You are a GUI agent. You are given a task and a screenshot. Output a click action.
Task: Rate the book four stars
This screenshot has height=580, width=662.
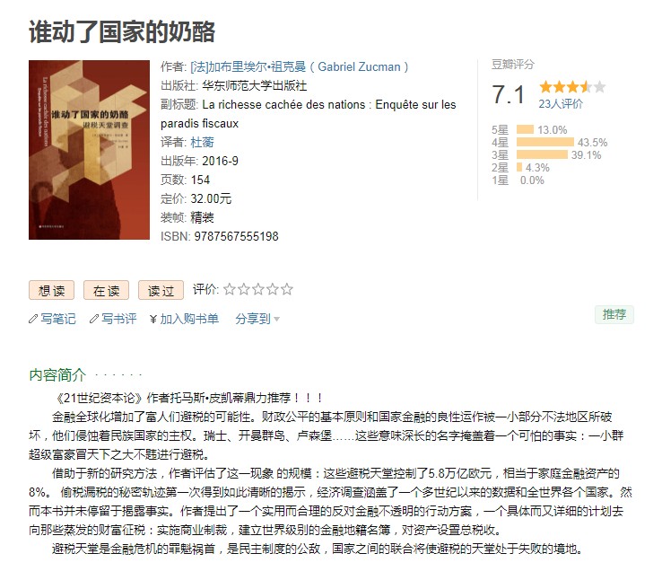(273, 289)
